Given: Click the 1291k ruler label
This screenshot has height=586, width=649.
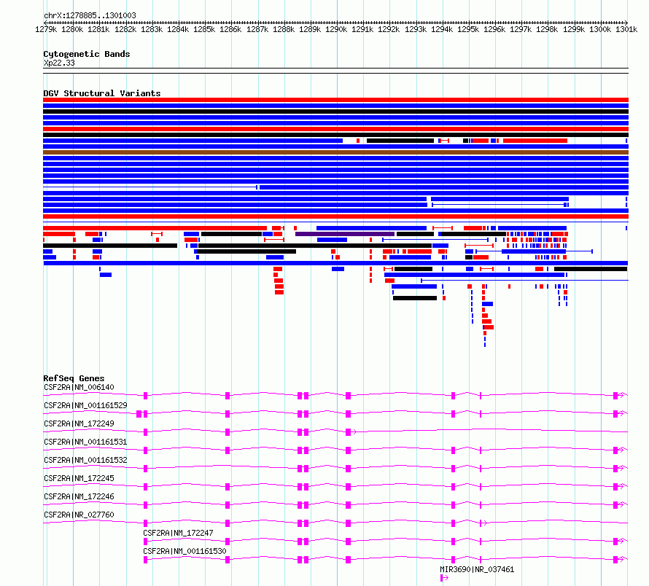Looking at the screenshot, I should point(362,29).
